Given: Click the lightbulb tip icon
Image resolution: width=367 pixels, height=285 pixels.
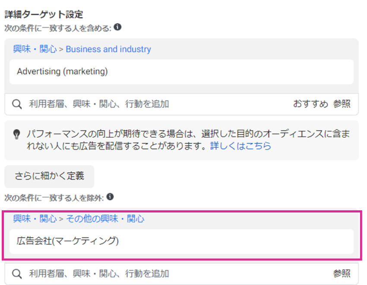Looking at the screenshot, I should pyautogui.click(x=16, y=134).
